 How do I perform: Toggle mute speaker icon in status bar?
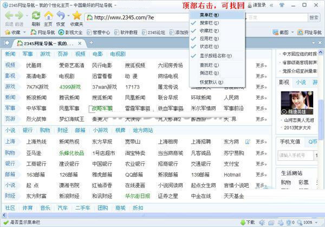click(262, 223)
